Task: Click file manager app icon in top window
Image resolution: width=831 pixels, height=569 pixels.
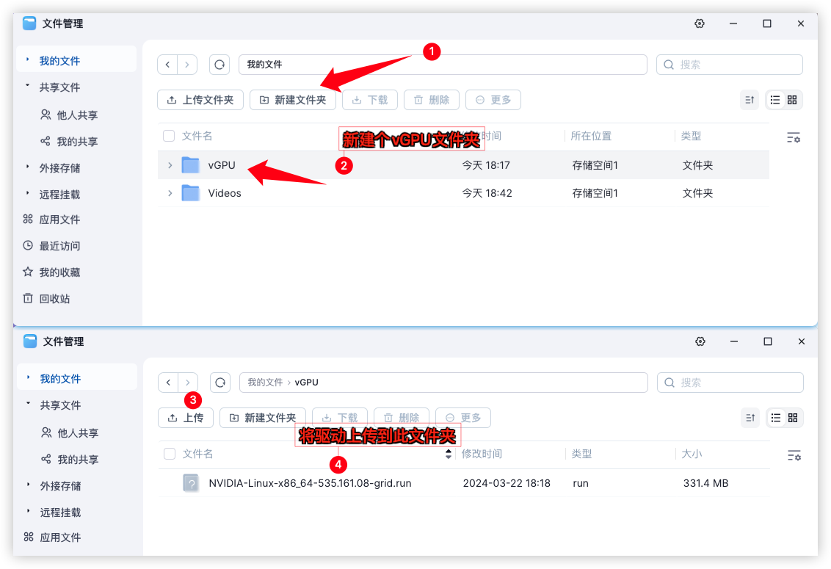Action: [x=29, y=23]
